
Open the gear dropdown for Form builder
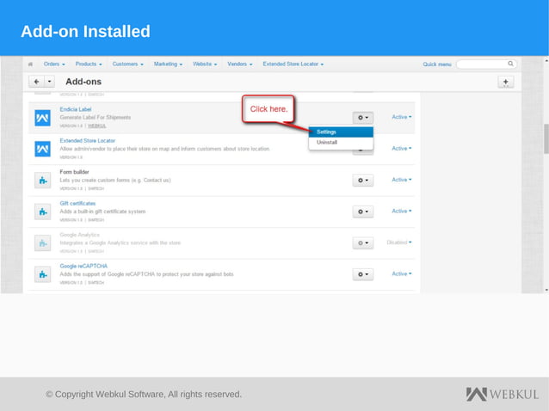[x=363, y=181]
